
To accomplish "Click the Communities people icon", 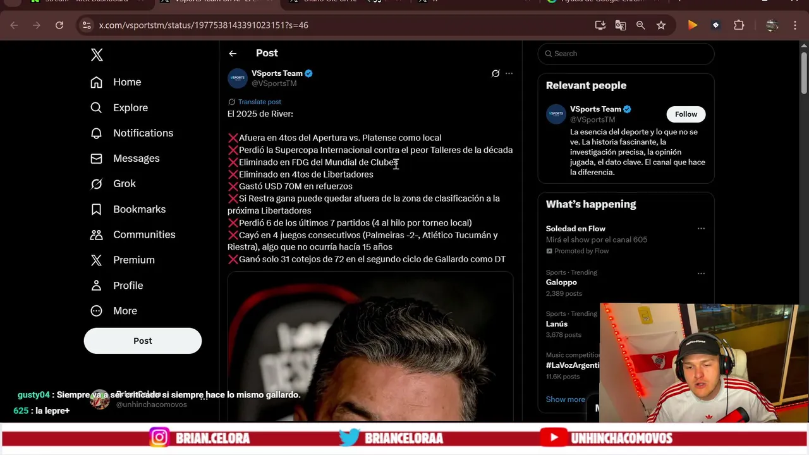I will click(96, 234).
